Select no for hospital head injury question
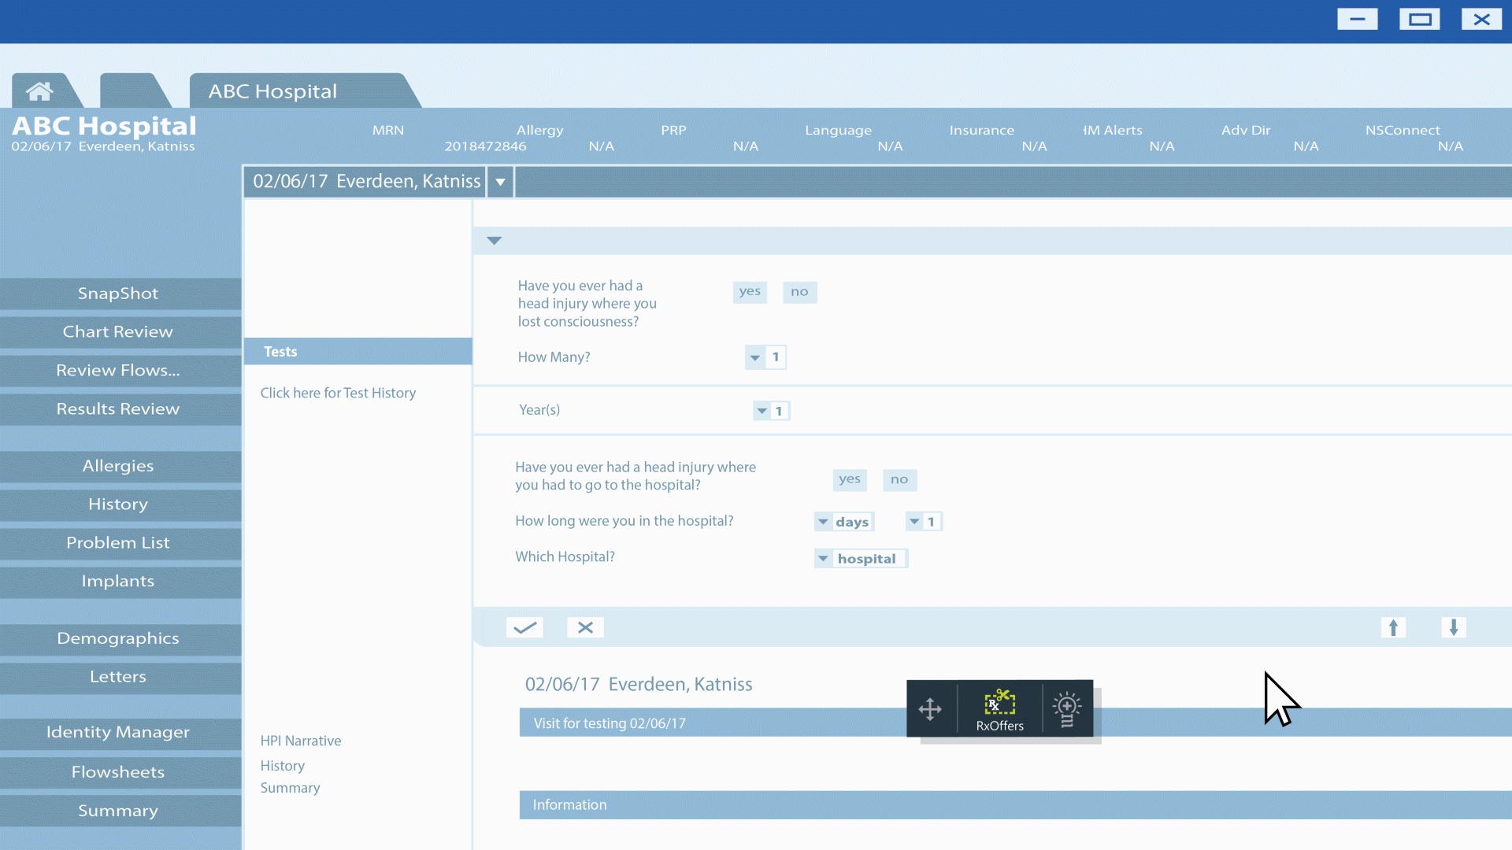The image size is (1512, 850). pyautogui.click(x=899, y=479)
